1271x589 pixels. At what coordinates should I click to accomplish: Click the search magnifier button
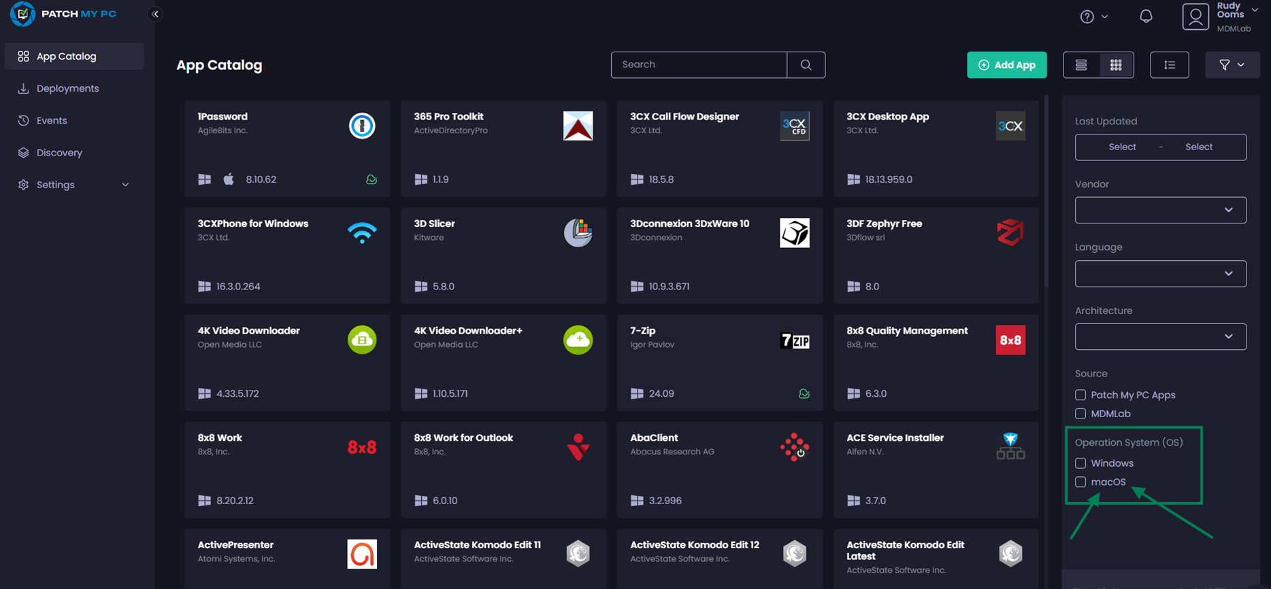click(x=806, y=65)
